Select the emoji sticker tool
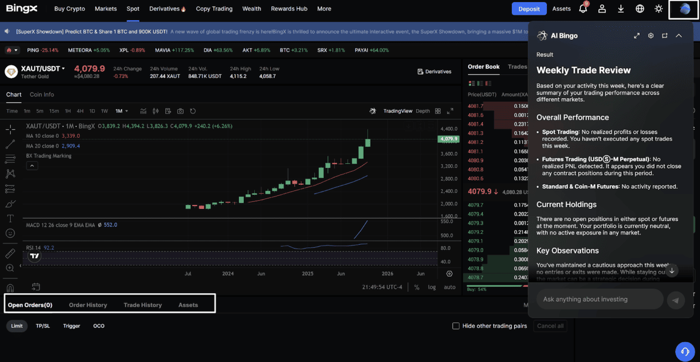 pos(10,233)
